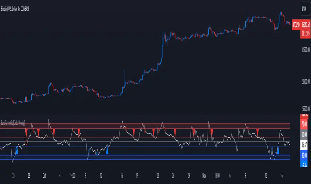Click the 13 date label on time axis
The image size is (311, 184).
266,176
